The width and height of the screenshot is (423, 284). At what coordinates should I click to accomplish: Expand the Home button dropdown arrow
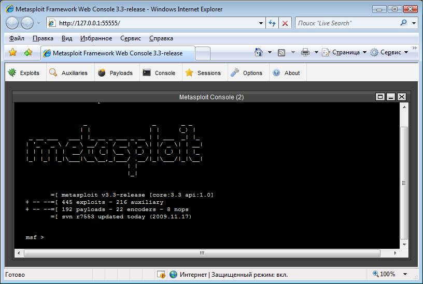coord(270,52)
